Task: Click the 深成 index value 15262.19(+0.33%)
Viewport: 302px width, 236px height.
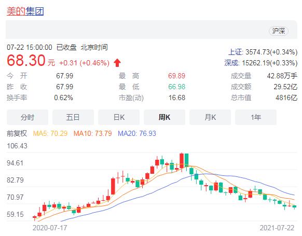Action: 270,63
